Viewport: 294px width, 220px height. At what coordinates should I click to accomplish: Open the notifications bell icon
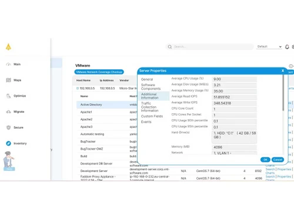pyautogui.click(x=287, y=47)
